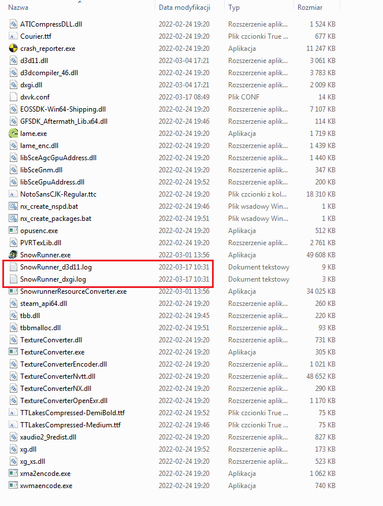This screenshot has width=383, height=506.
Task: Click the ATICompressDLL.dll file icon
Action: coord(13,24)
